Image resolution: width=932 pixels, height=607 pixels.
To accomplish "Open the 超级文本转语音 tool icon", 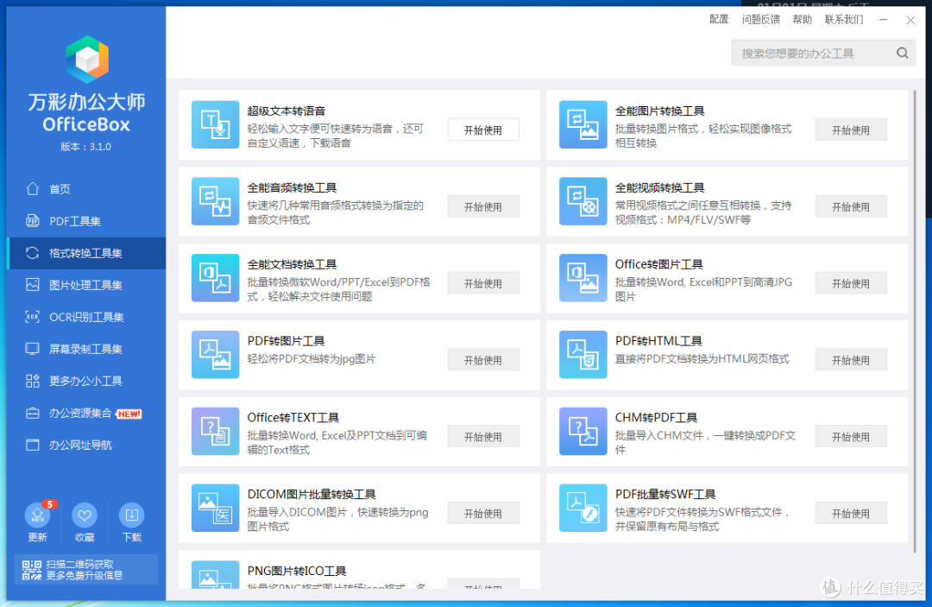I will pyautogui.click(x=215, y=124).
